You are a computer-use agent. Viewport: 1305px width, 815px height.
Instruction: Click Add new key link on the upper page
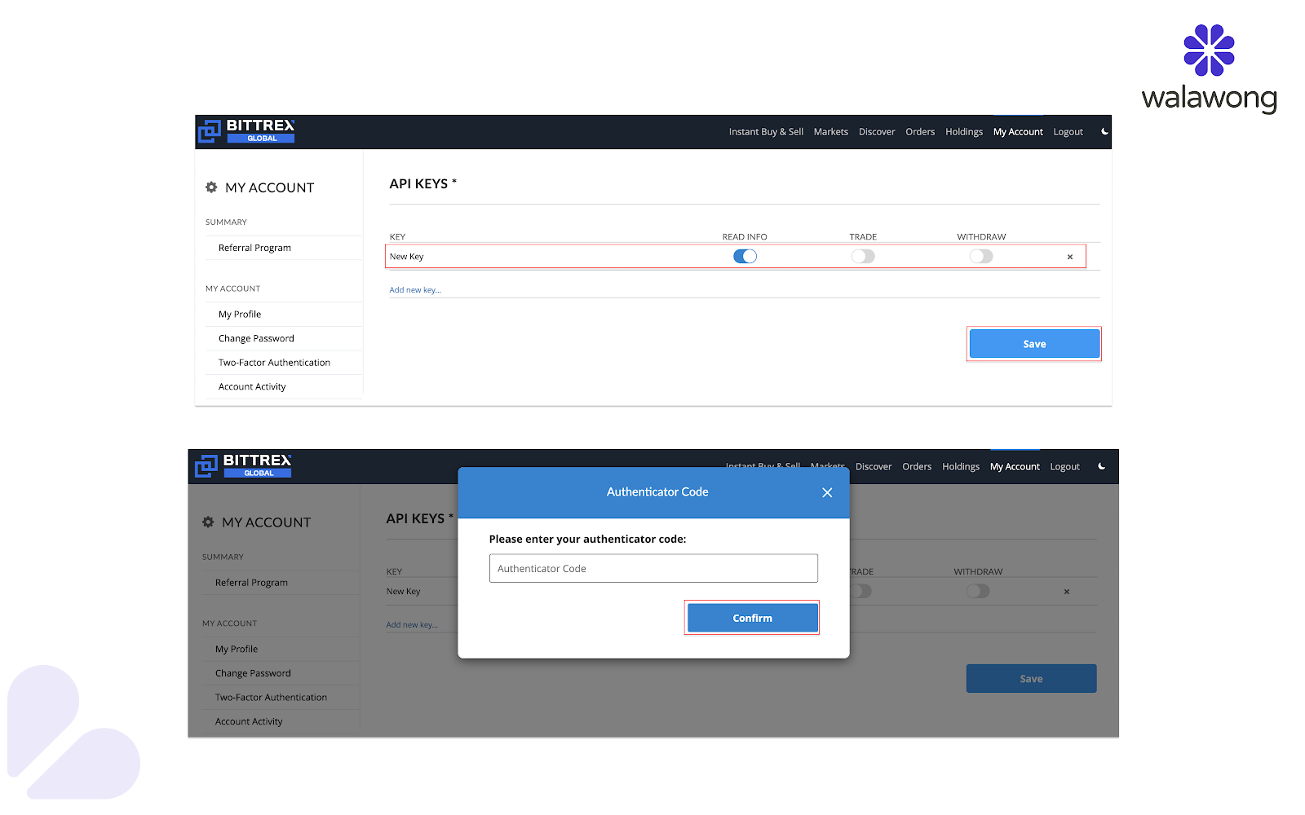(415, 290)
